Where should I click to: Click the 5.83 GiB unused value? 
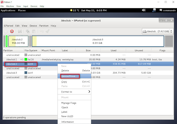pos(146,73)
